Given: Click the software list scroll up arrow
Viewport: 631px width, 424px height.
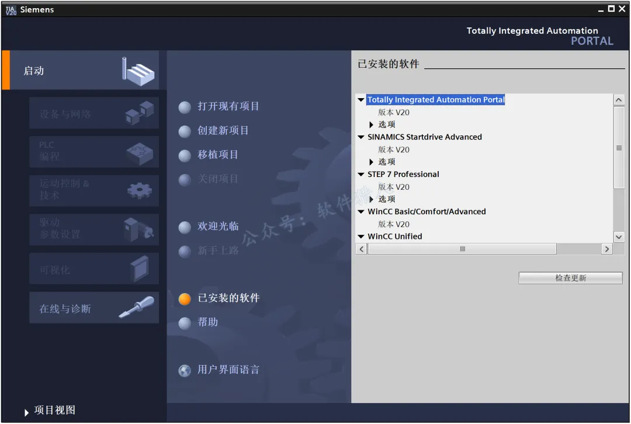Looking at the screenshot, I should [619, 100].
